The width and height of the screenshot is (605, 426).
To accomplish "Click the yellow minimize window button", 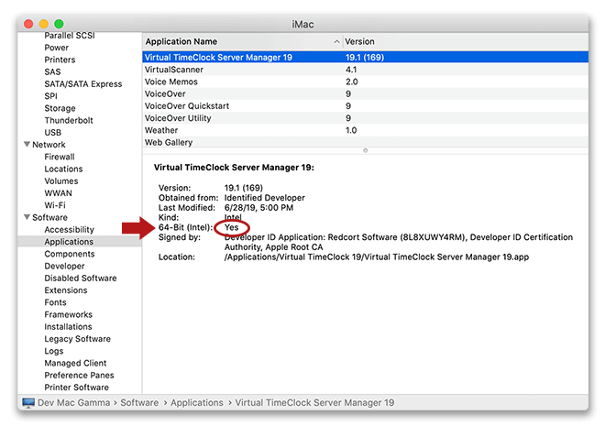I will 44,24.
